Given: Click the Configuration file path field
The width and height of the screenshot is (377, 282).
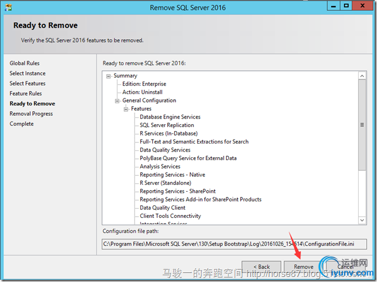Looking at the screenshot, I should pos(234,244).
